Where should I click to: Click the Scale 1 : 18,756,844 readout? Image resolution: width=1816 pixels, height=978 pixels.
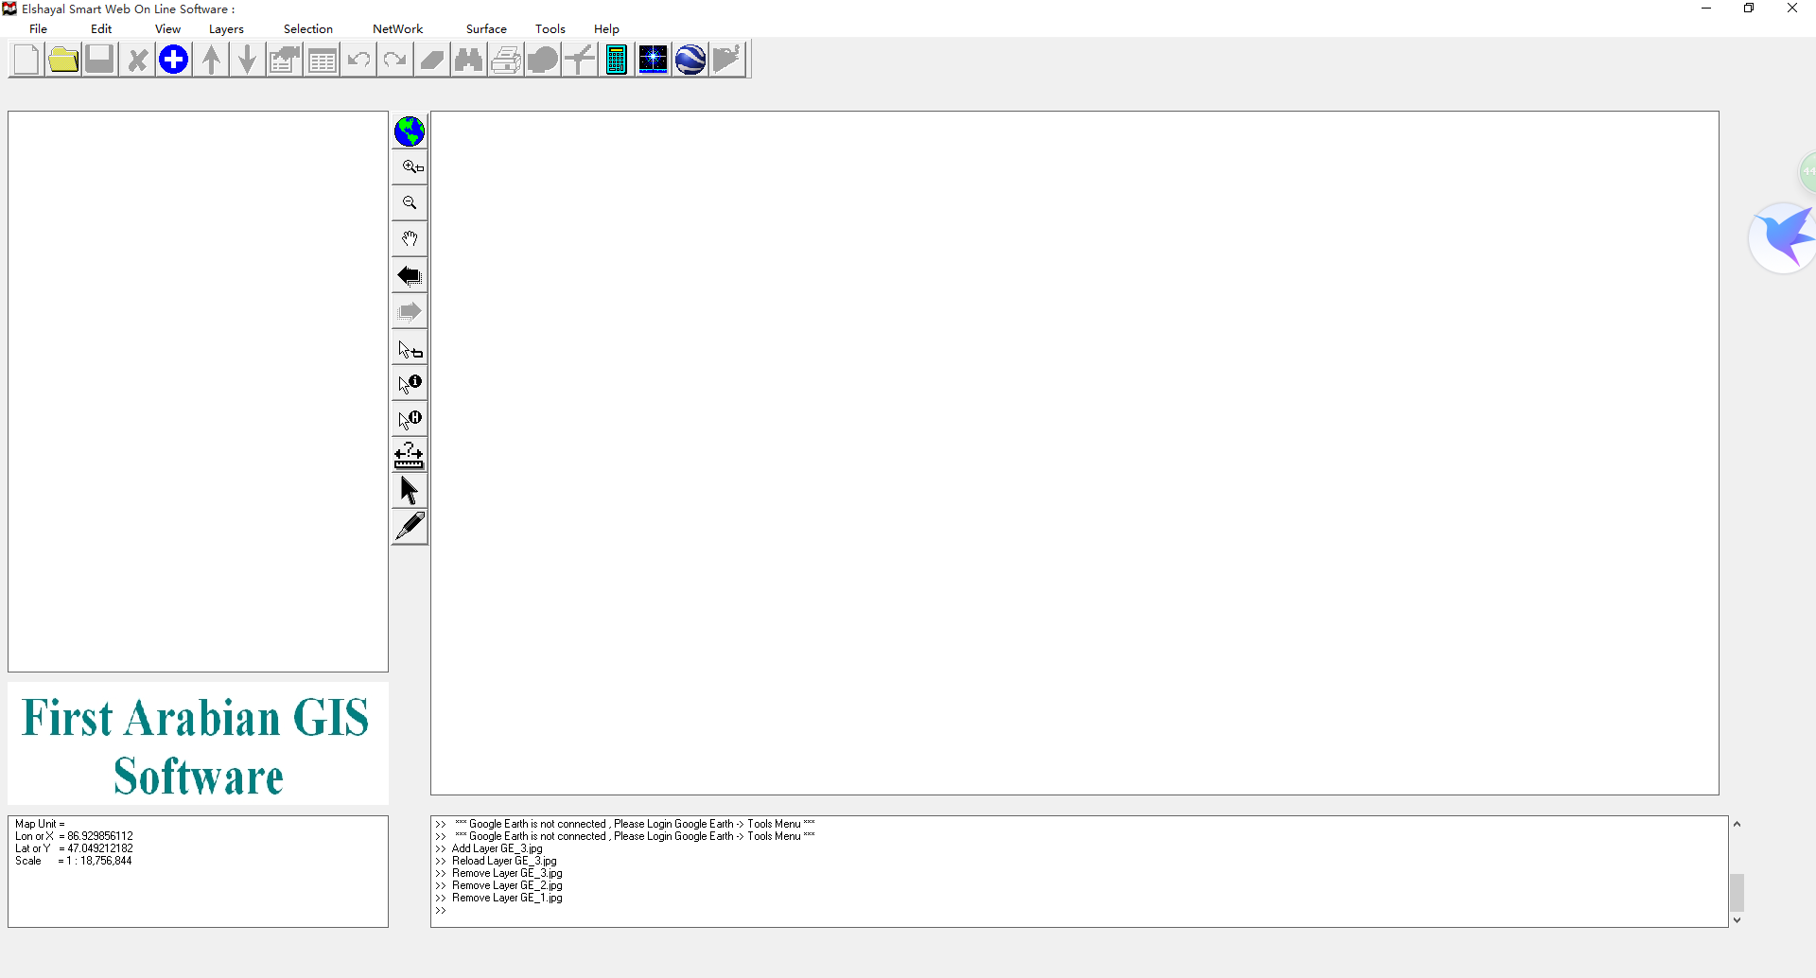[74, 861]
